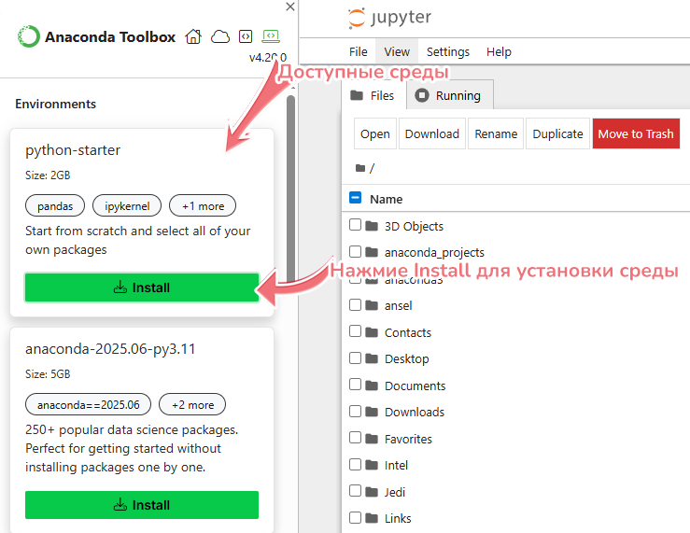Image resolution: width=690 pixels, height=533 pixels.
Task: Tick the checkbox for Desktop folder
Action: point(355,358)
